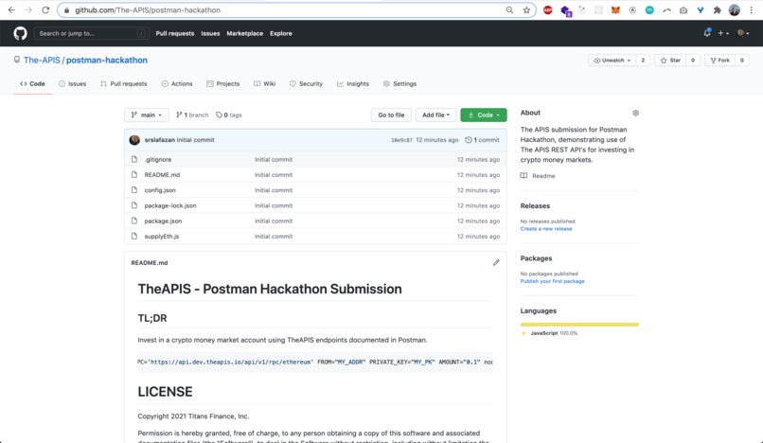Fork the repository

(x=720, y=61)
